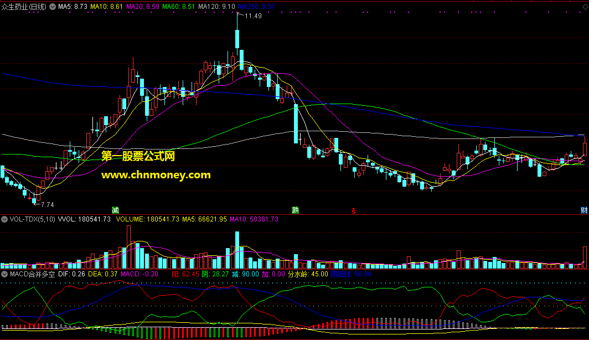Click the 阴: 28.27 value

click(215, 274)
